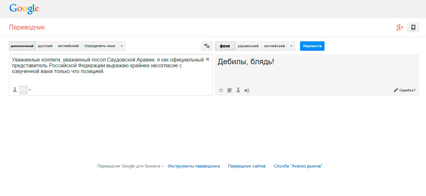Clear the source text with X

tap(208, 59)
